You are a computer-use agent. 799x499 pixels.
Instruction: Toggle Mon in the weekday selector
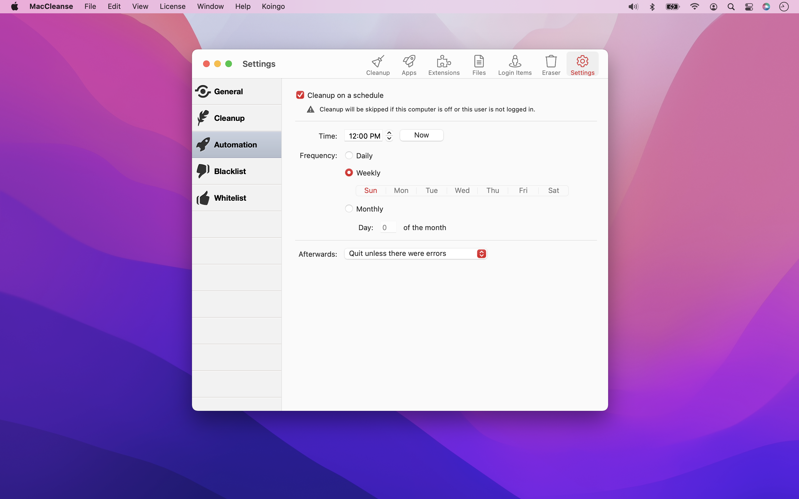tap(401, 190)
